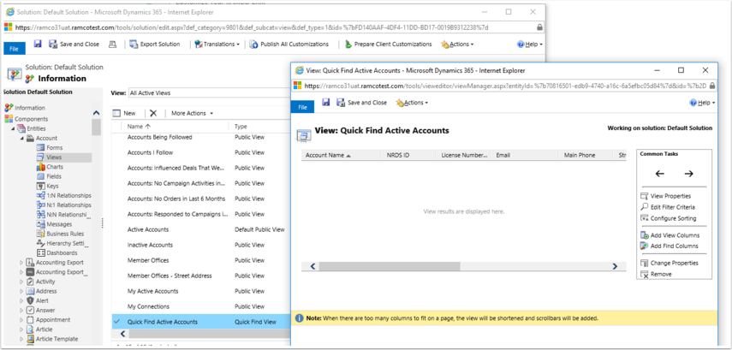Select the Main Phone column header
The image size is (732, 350).
586,156
